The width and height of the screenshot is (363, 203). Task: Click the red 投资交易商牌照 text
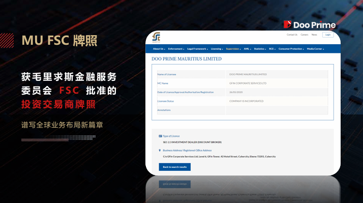coord(58,104)
